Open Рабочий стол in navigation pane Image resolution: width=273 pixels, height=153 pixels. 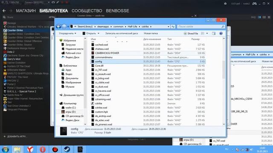[x=71, y=53]
